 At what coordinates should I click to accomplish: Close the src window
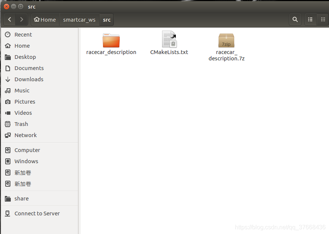6,6
